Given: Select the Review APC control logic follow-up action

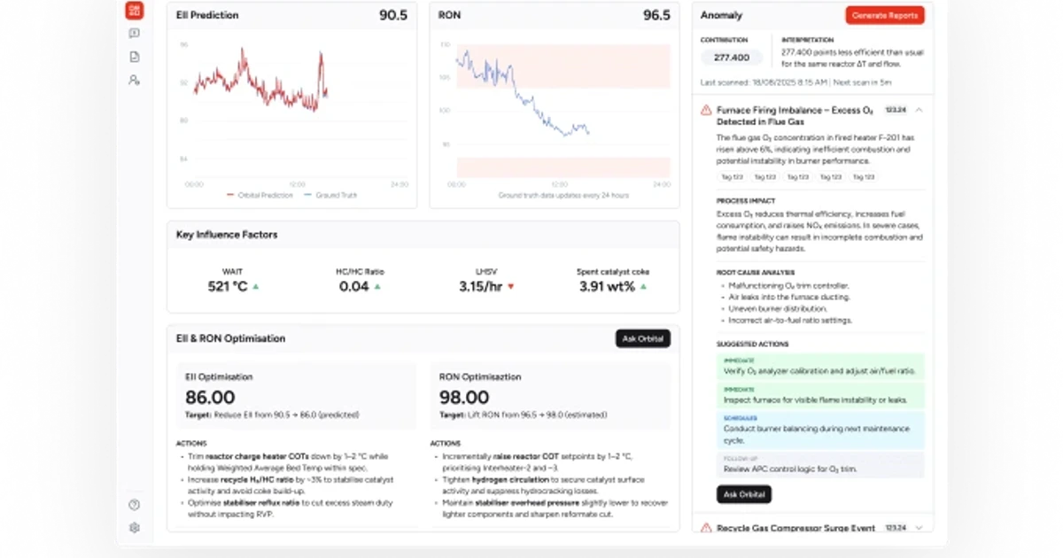Looking at the screenshot, I should [820, 465].
